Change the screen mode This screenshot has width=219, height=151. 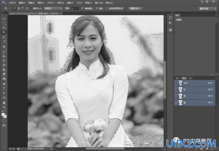[4, 126]
